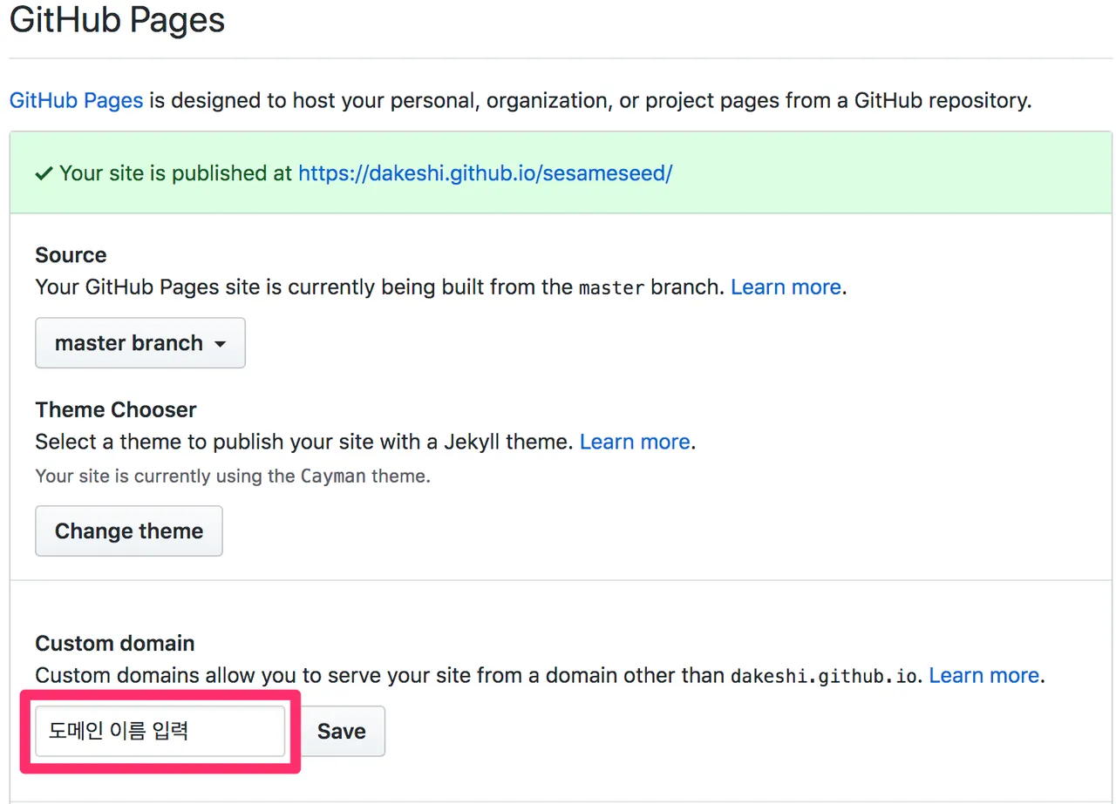The height and width of the screenshot is (804, 1116).
Task: Visit the published dakeshi.github.io/sesameseed site URL
Action: [x=485, y=173]
